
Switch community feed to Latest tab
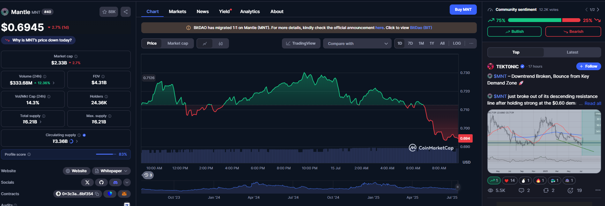pyautogui.click(x=572, y=52)
